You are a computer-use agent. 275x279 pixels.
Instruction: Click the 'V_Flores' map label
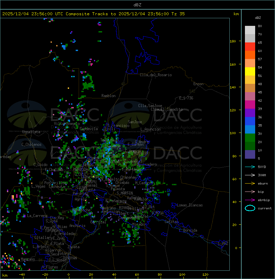pyautogui.click(x=50, y=267)
